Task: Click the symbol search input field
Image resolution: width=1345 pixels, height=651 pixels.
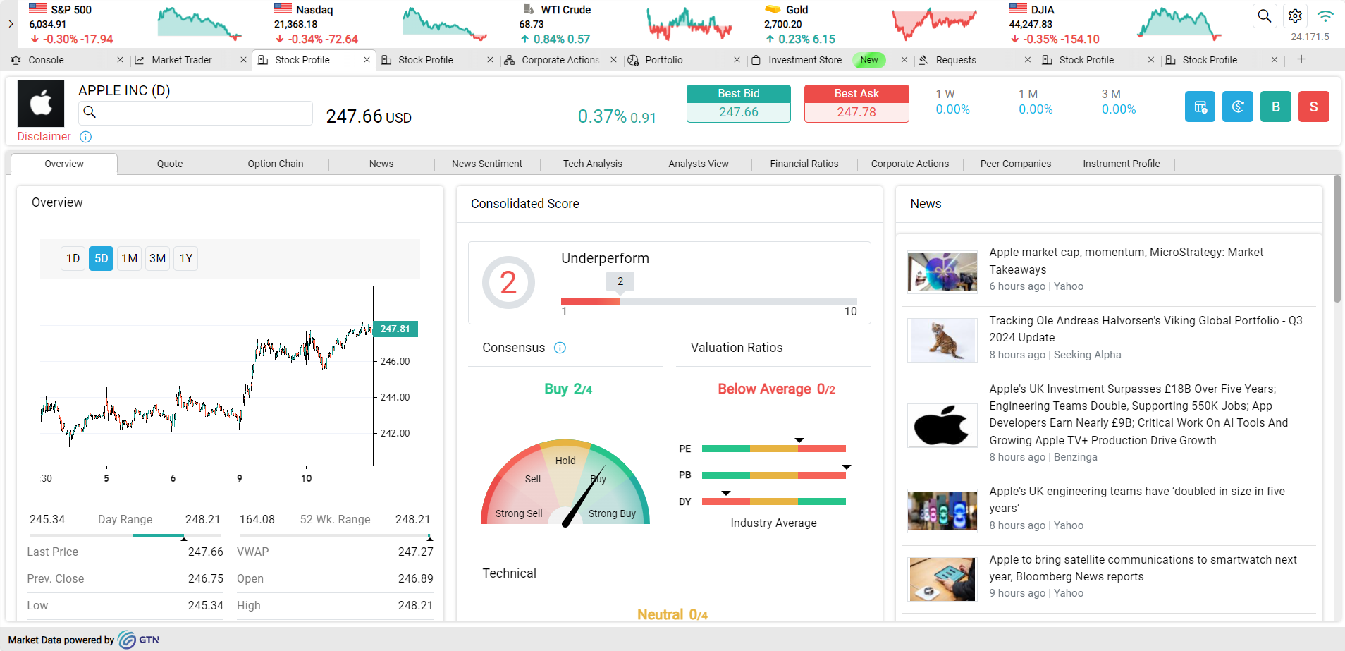Action: (x=195, y=112)
